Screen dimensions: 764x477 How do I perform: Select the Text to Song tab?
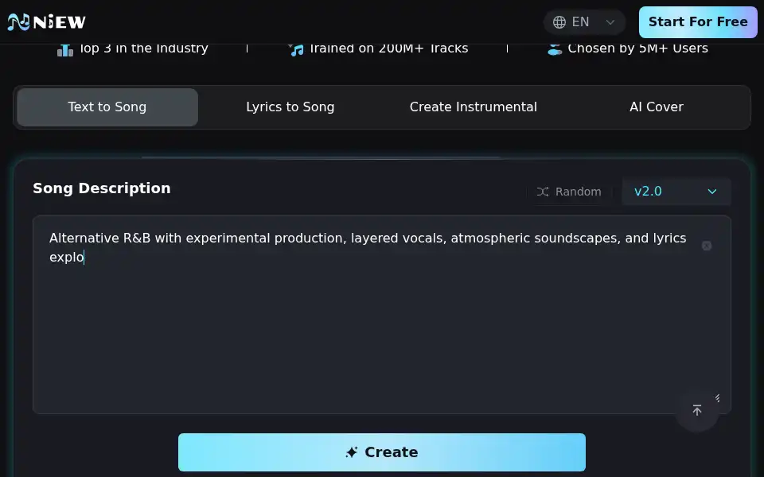107,107
